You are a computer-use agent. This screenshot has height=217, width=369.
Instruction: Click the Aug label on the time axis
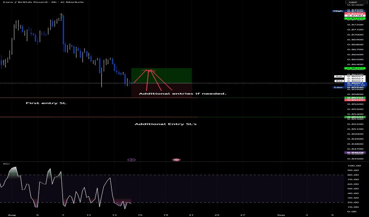11,215
